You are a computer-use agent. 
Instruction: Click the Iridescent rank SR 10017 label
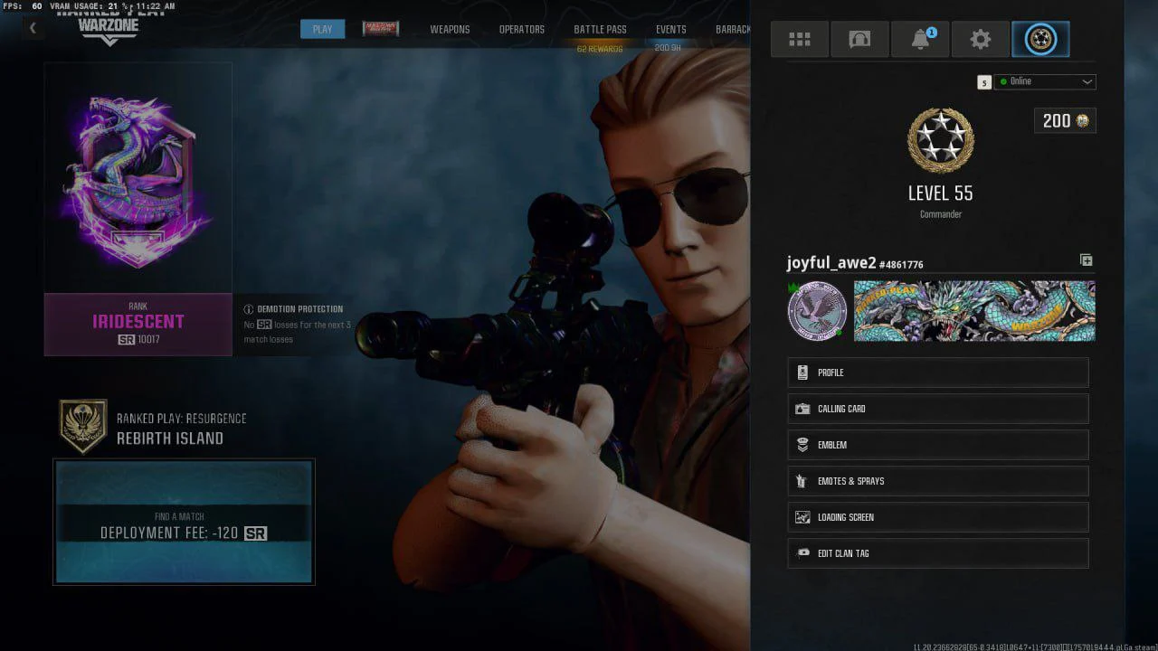click(x=138, y=325)
